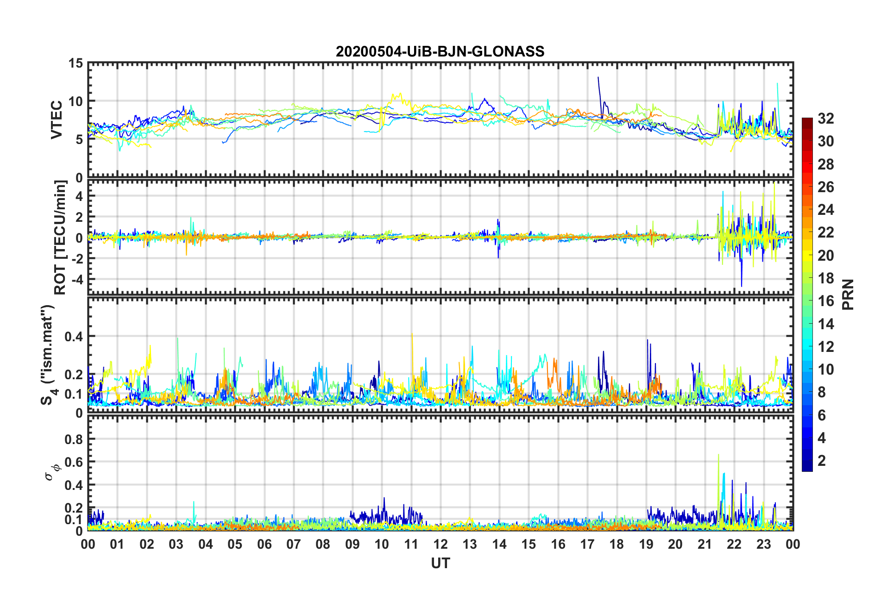The height and width of the screenshot is (589, 881).
Task: Click the "PRN" colorbar label
Action: pos(848,294)
